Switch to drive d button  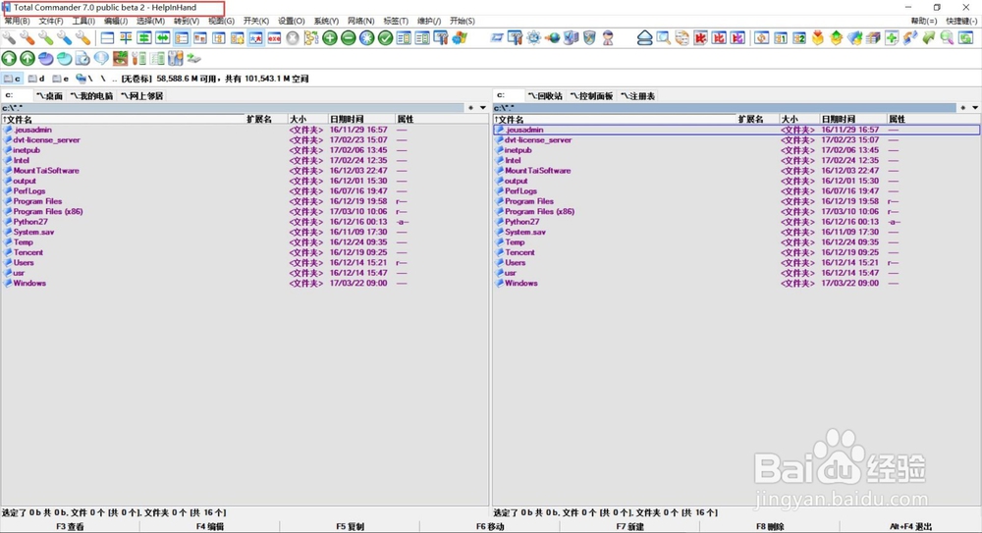point(36,79)
